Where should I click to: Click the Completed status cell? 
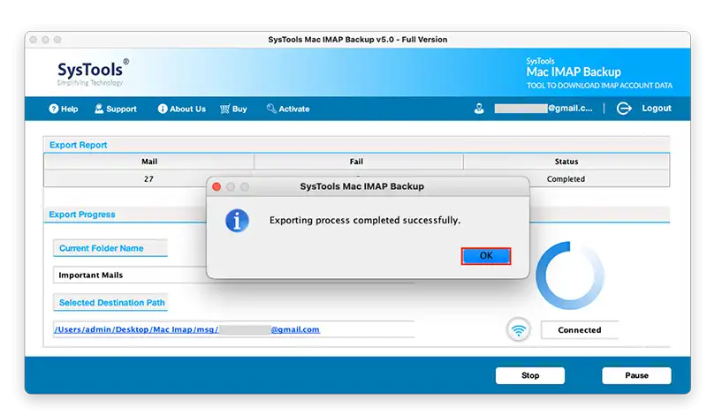click(566, 179)
